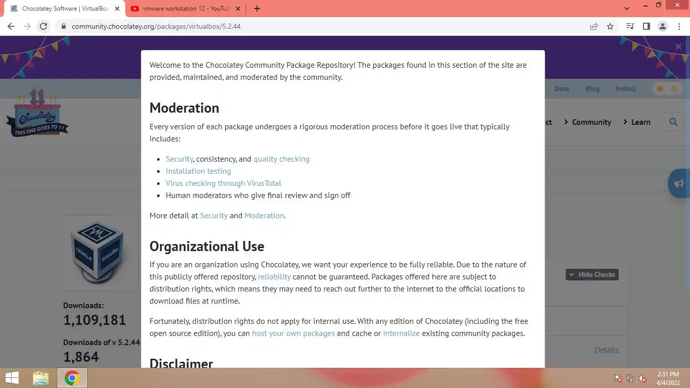Open the taskbar clock and date
This screenshot has height=388, width=690.
[668, 378]
